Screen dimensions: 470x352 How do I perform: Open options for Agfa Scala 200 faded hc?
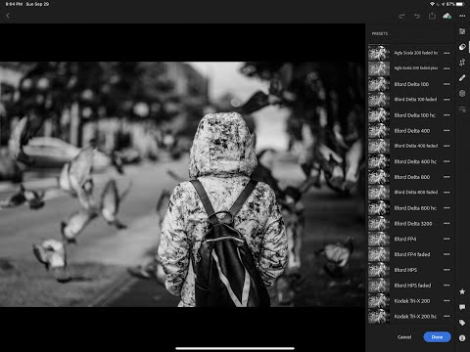[446, 53]
